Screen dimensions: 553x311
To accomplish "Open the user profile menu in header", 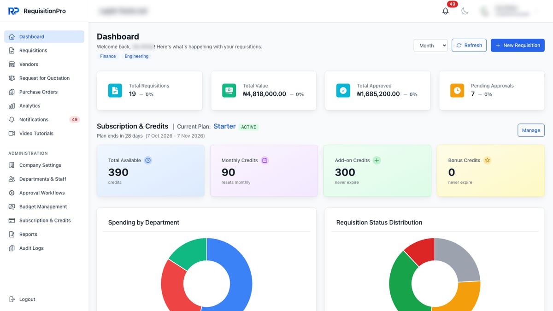I will 509,11.
